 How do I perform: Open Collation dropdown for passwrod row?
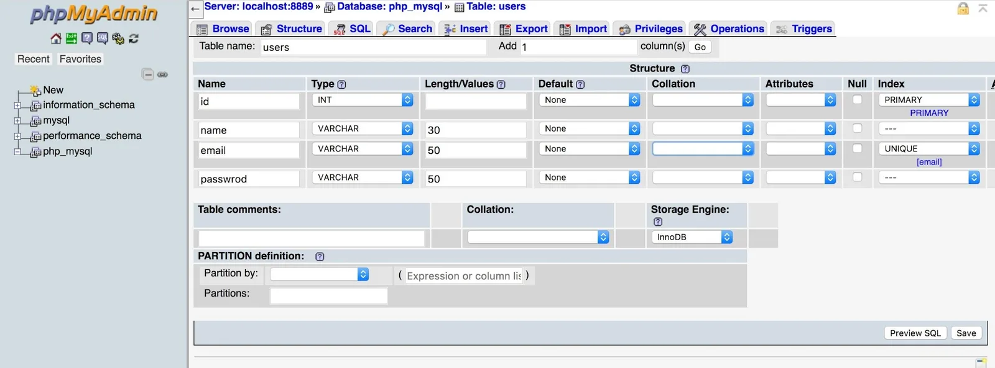[x=703, y=177]
